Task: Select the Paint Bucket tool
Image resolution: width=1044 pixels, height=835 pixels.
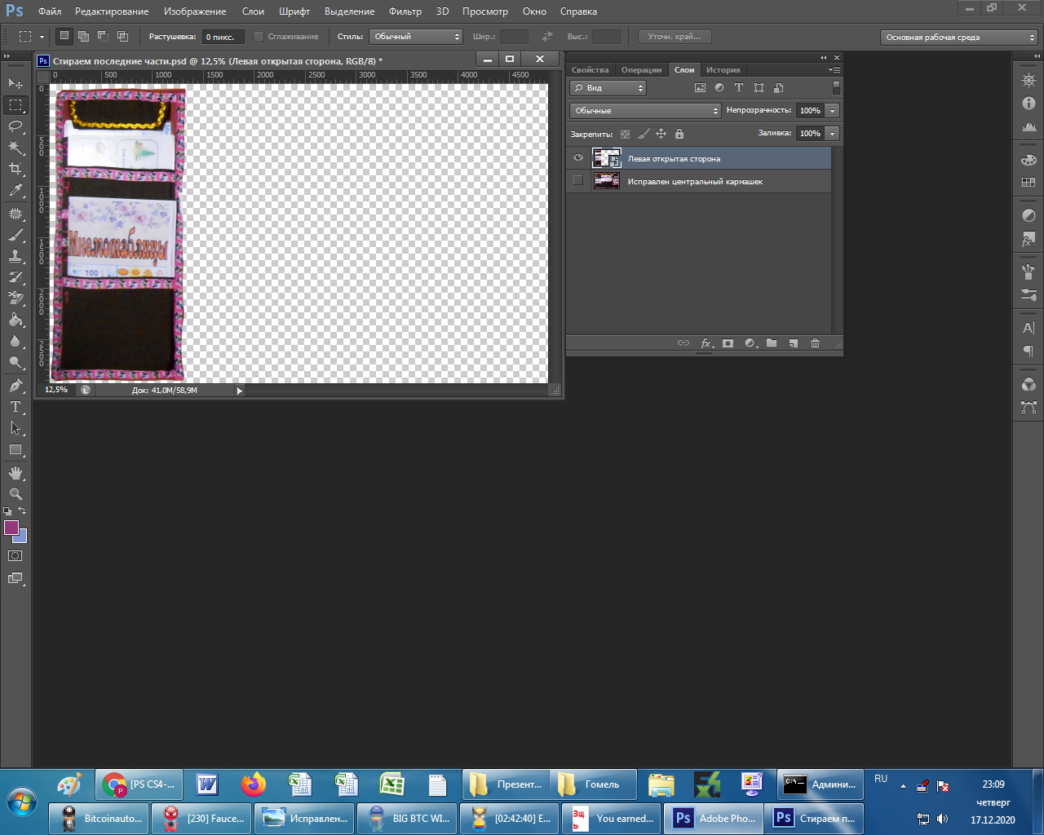Action: tap(15, 320)
